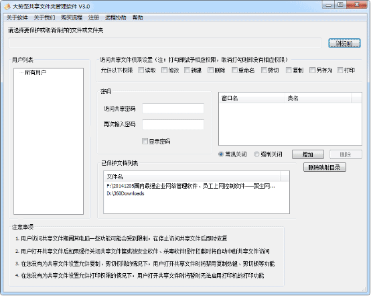Select the 强制关闭 radio button
The height and width of the screenshot is (296, 371).
[256, 154]
